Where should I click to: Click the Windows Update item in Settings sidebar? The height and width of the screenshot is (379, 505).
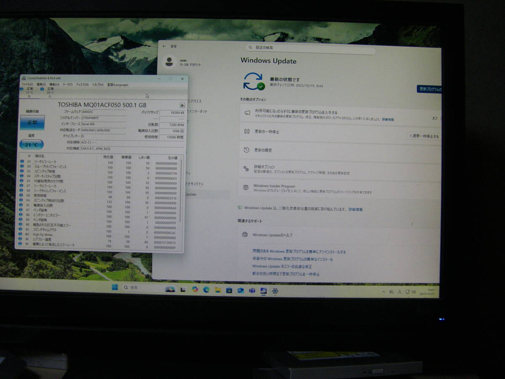191,195
